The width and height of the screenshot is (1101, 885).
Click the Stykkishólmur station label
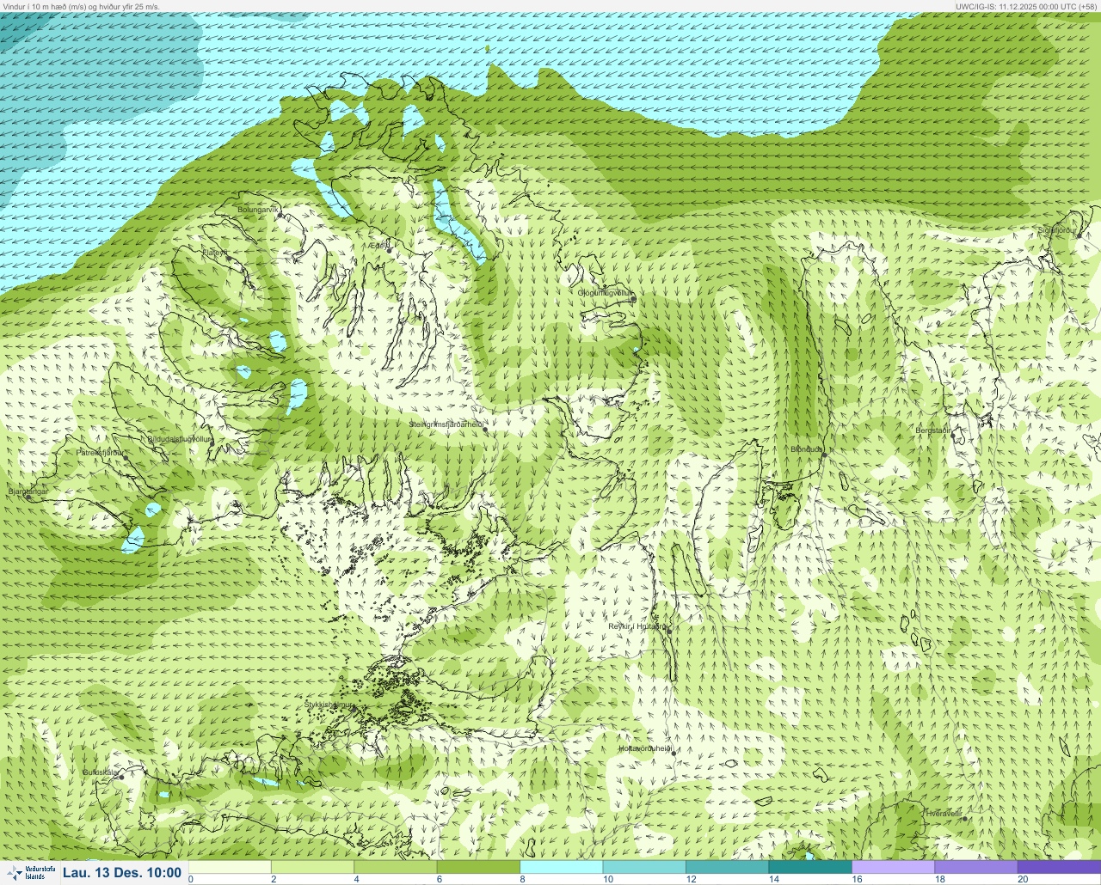click(328, 705)
